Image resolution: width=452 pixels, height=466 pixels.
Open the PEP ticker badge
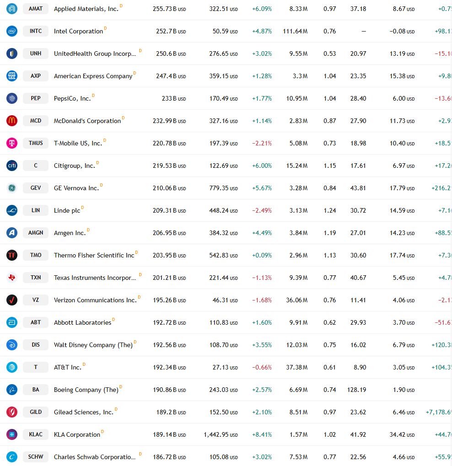36,98
